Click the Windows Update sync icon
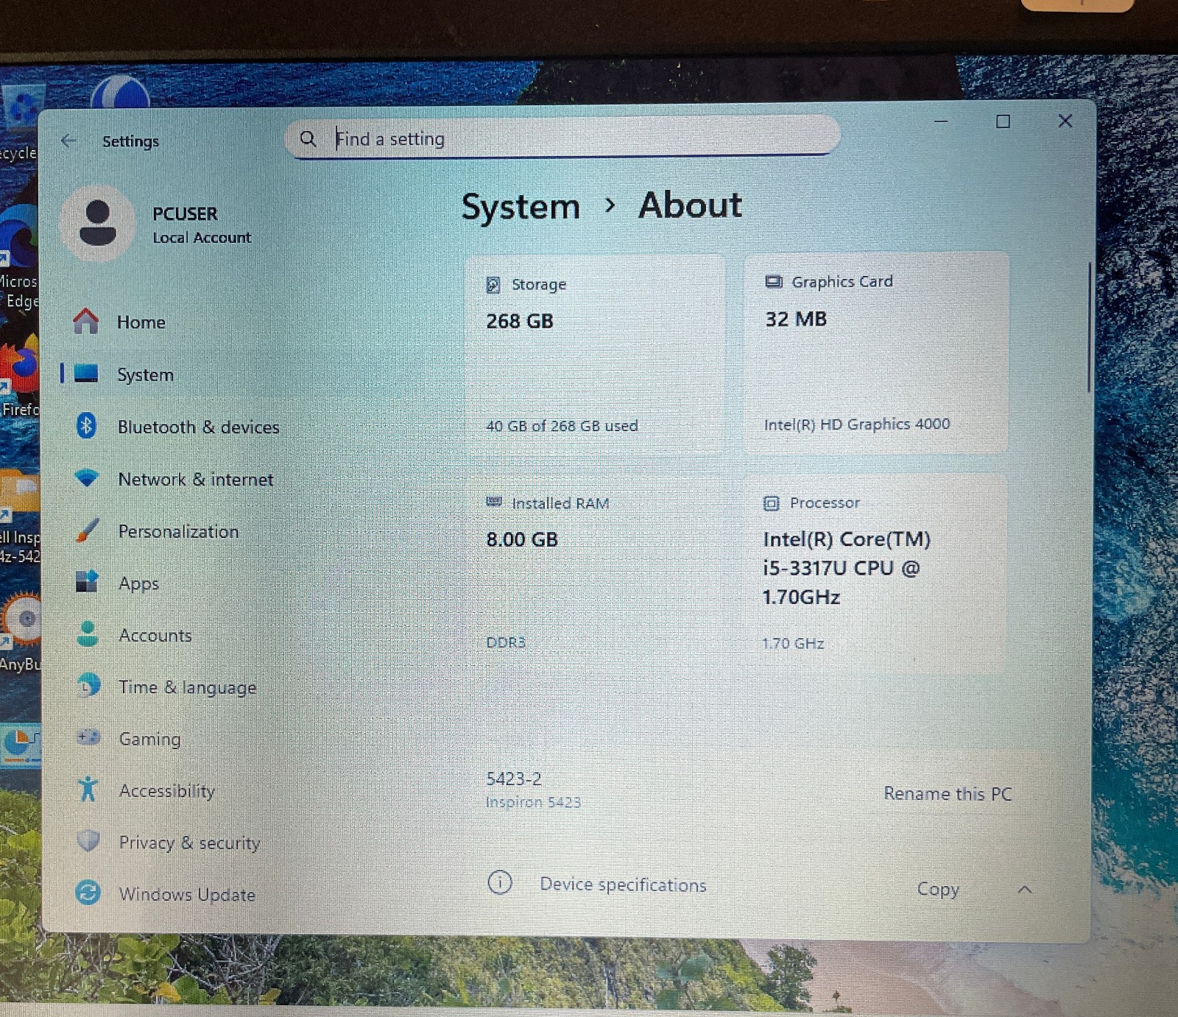The image size is (1178, 1017). [x=88, y=893]
